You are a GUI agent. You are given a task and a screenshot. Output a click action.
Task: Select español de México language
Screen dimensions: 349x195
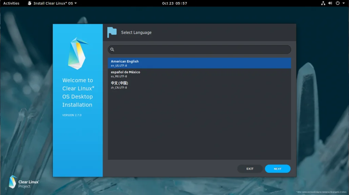199,74
